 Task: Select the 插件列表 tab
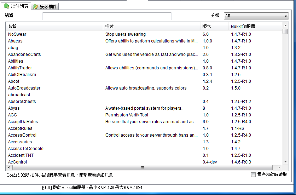[19, 6]
